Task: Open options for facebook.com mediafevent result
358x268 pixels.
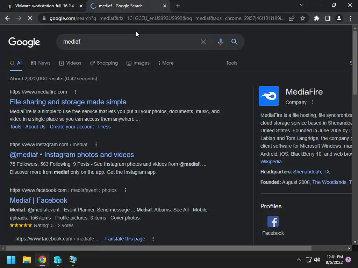Action: coord(126,190)
